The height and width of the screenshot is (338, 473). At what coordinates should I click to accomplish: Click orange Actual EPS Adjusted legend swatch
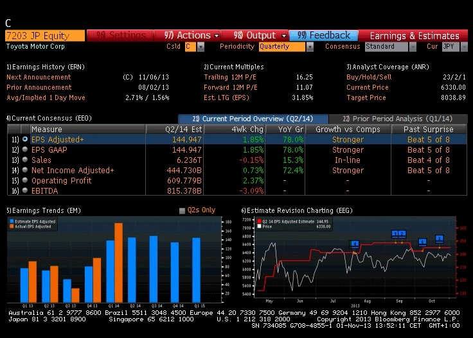(12, 226)
